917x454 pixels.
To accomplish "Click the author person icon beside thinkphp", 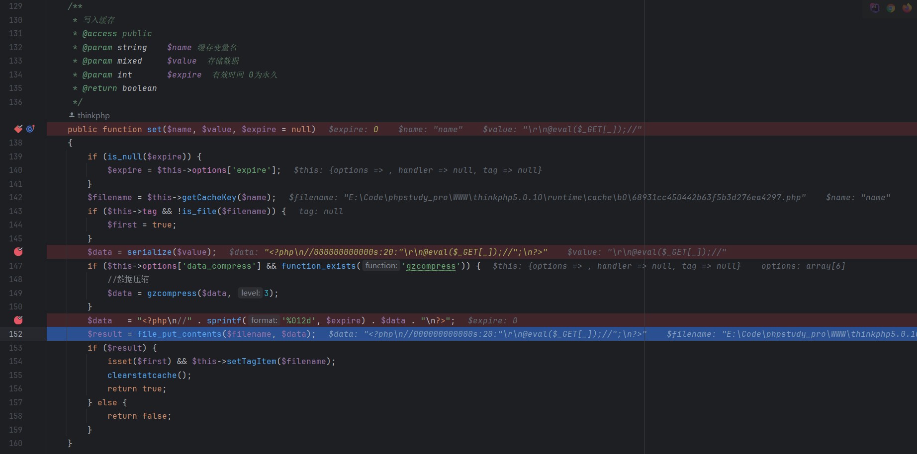I will click(x=72, y=115).
